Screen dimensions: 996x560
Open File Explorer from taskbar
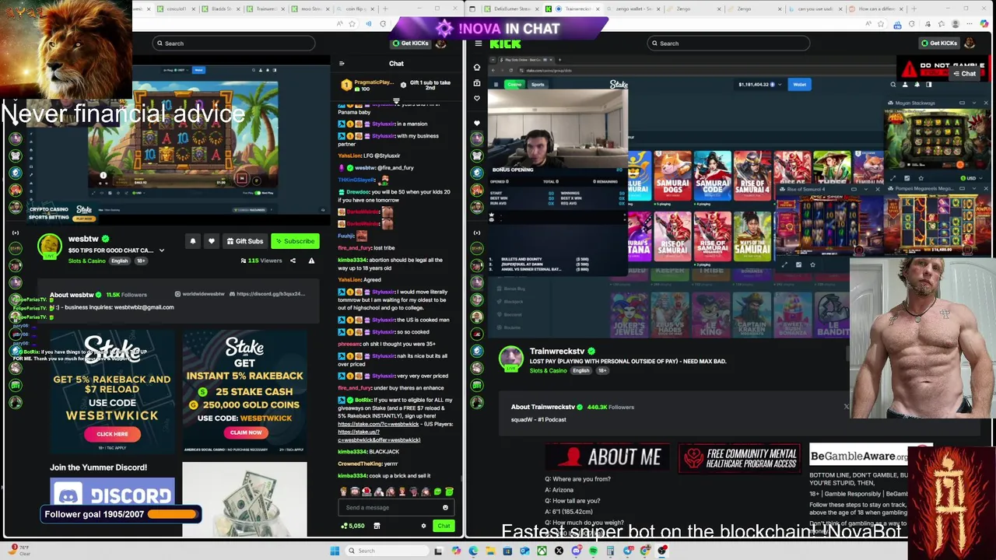point(490,551)
